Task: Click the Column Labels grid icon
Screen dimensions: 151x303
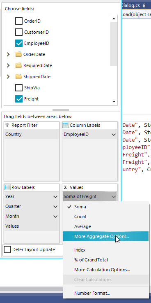Action: (66, 125)
